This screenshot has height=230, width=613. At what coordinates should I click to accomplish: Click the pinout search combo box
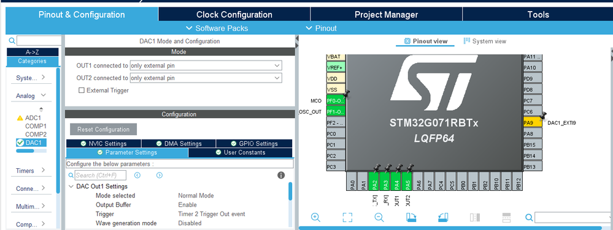[x=573, y=217]
